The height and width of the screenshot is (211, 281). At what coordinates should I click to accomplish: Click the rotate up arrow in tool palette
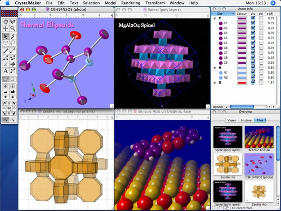pyautogui.click(x=9, y=103)
